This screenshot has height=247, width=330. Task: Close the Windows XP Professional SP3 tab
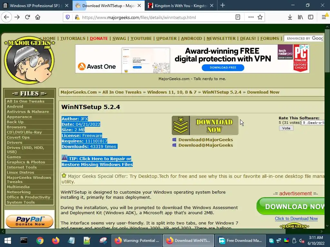tap(67, 6)
